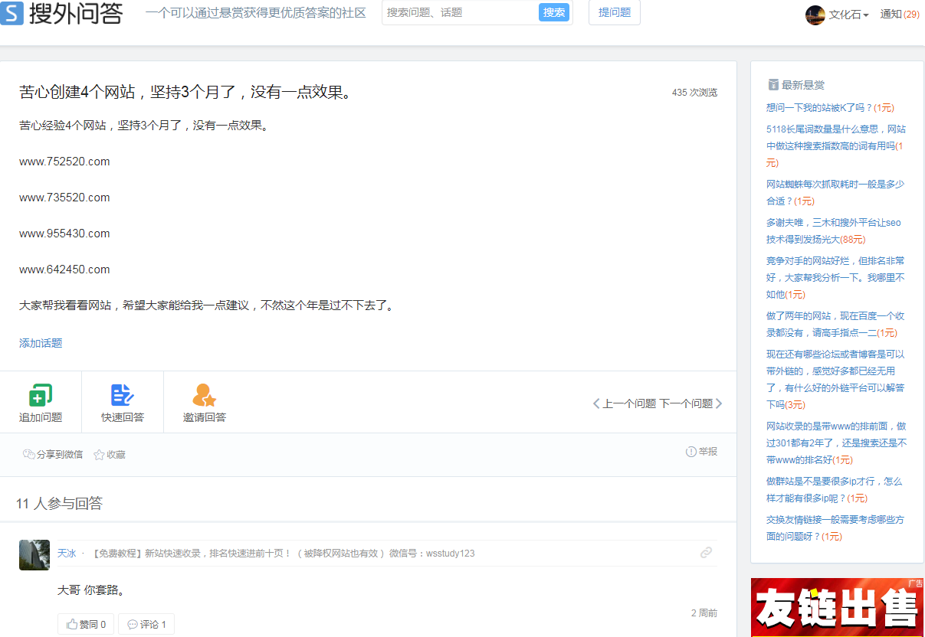The image size is (925, 637).
Task: Go to previous question via left chevron
Action: click(x=596, y=403)
